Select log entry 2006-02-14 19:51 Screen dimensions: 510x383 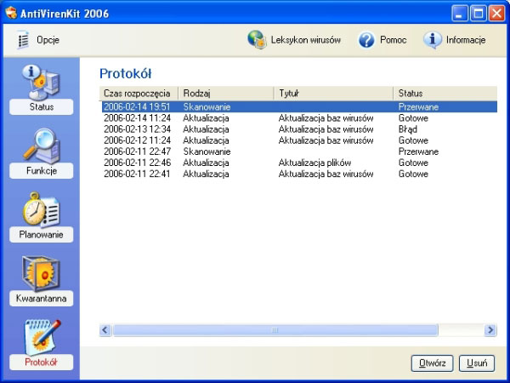(299, 107)
